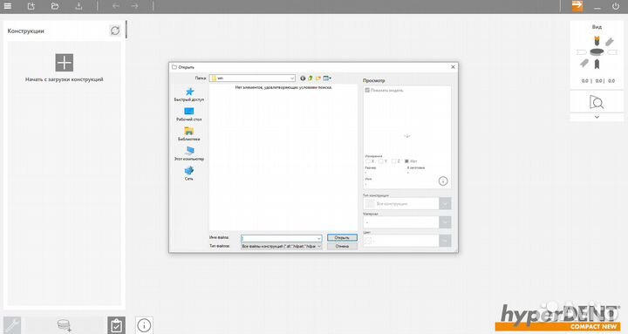Open Быстрый доступ in dialog sidebar
Viewport: 628px width, 334px height.
189,94
